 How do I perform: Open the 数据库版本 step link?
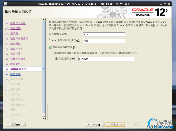17,49
